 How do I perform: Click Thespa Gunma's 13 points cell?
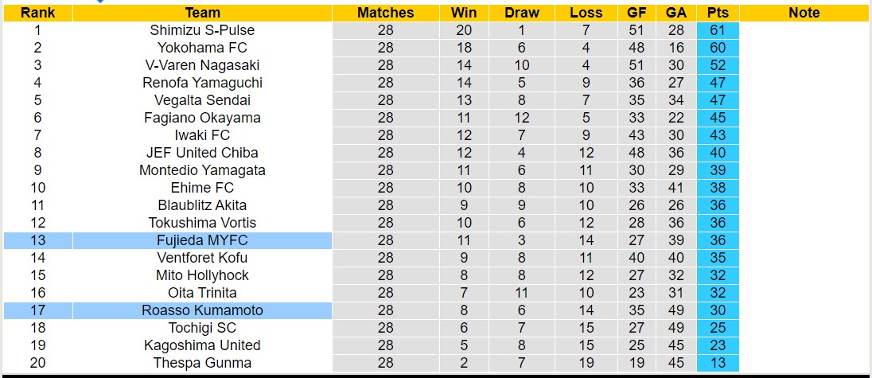coord(718,363)
